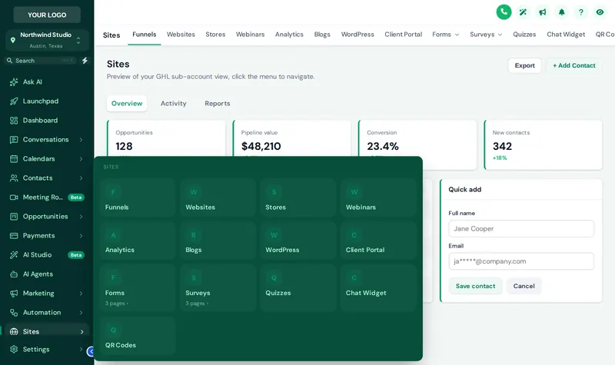
Task: Open Blogs top tab
Action: point(322,35)
